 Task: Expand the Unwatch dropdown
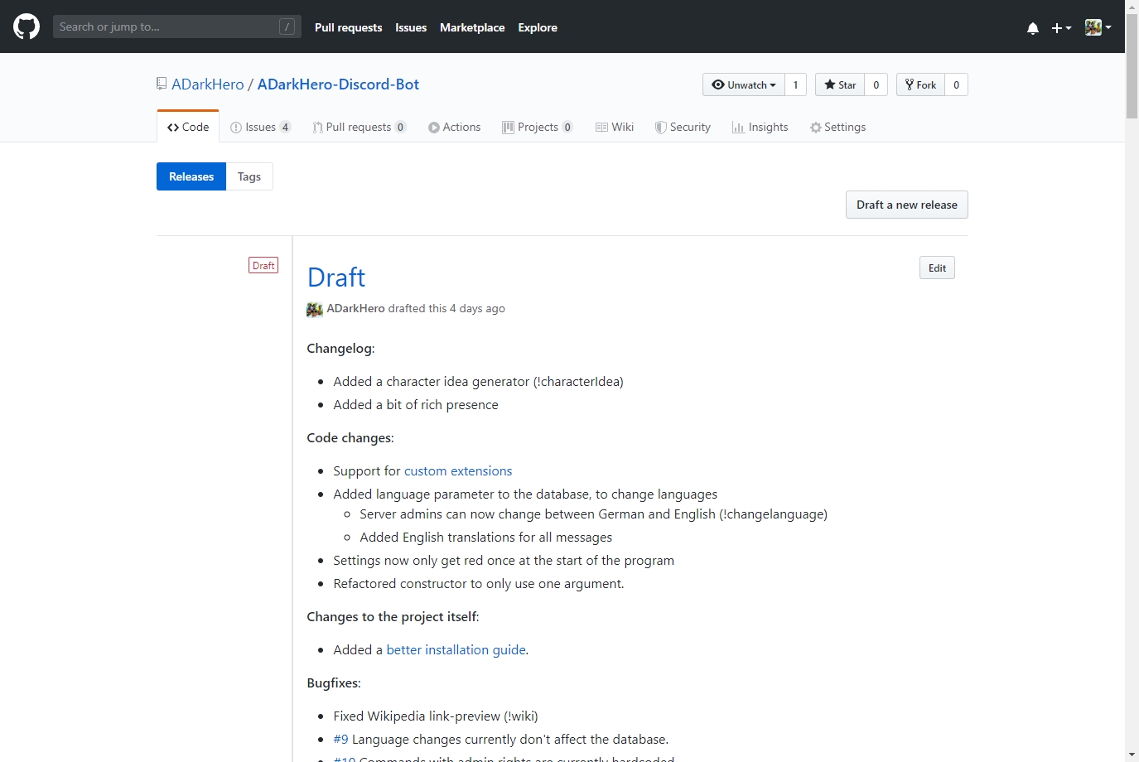[x=744, y=84]
